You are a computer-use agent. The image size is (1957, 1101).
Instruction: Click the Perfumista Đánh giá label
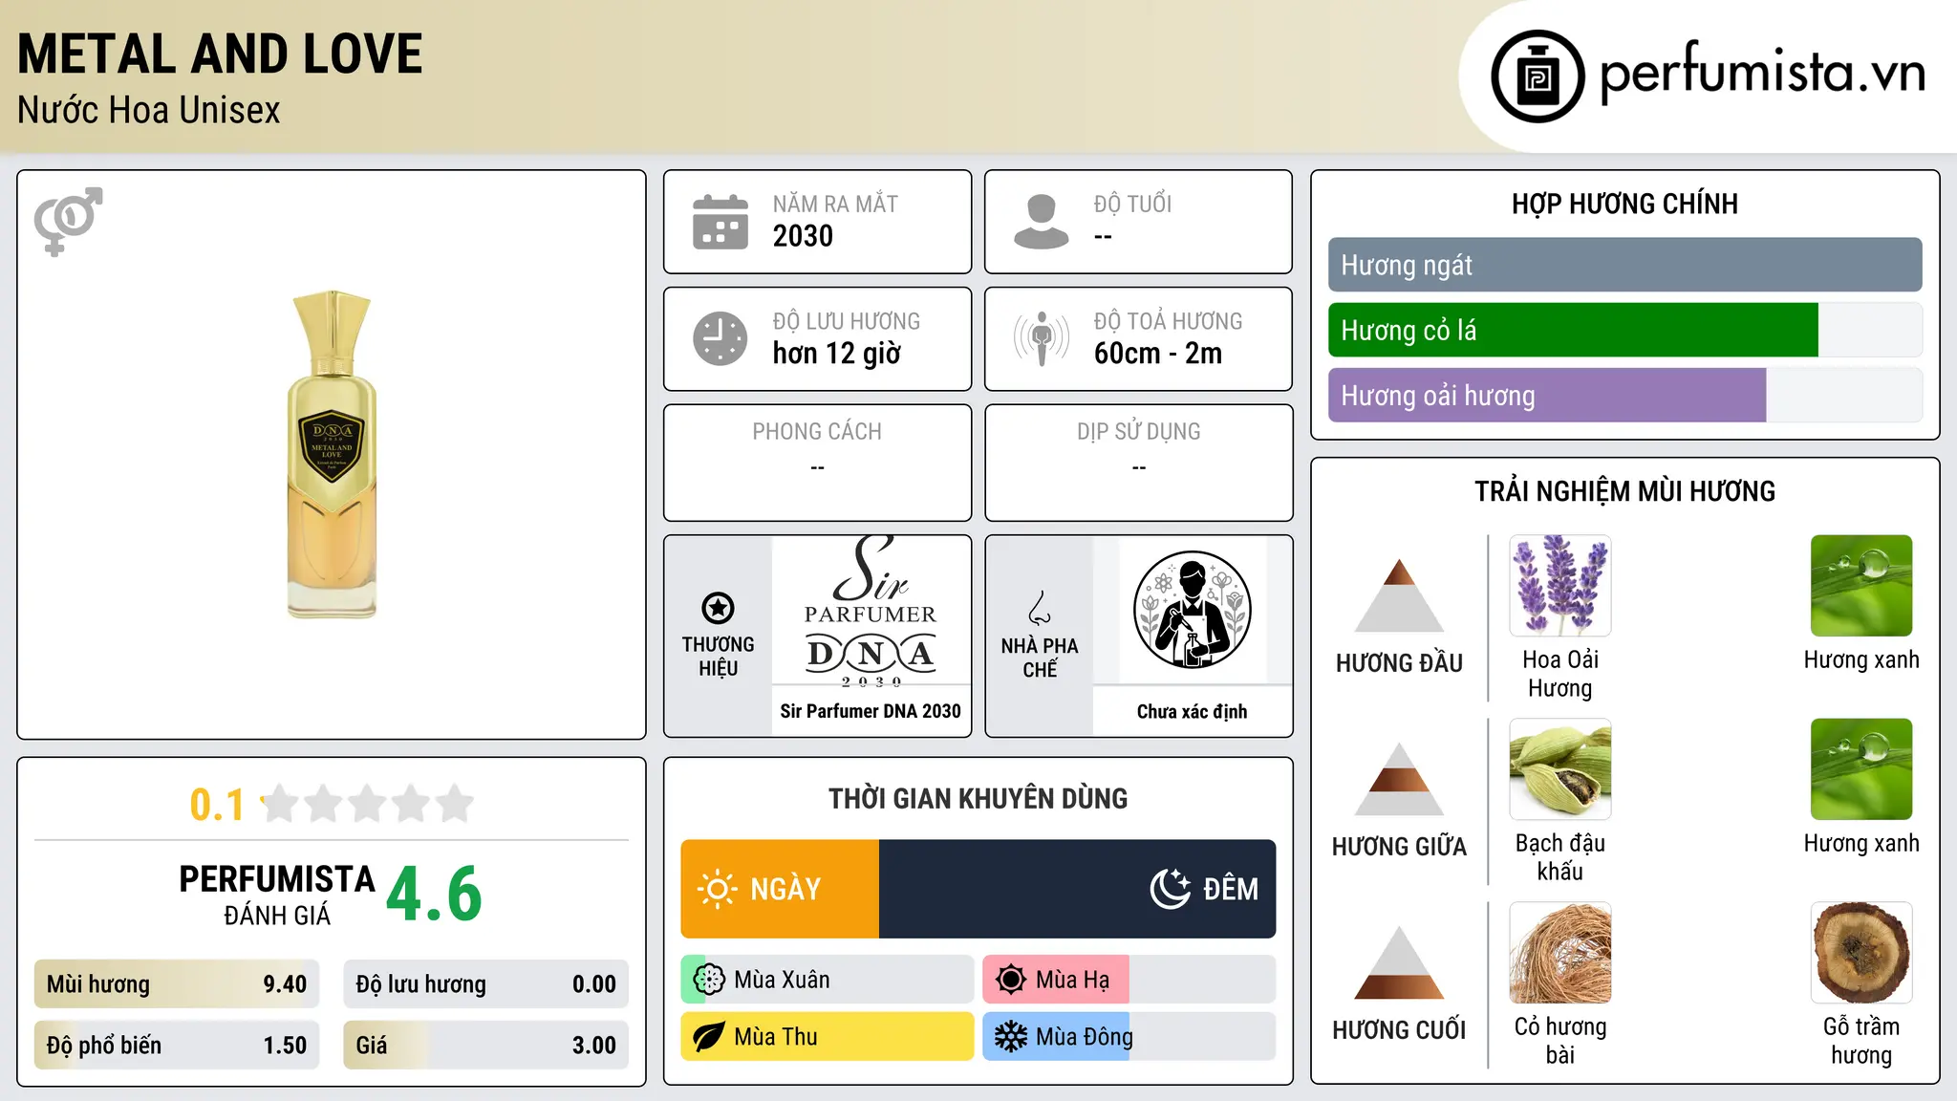pos(277,895)
